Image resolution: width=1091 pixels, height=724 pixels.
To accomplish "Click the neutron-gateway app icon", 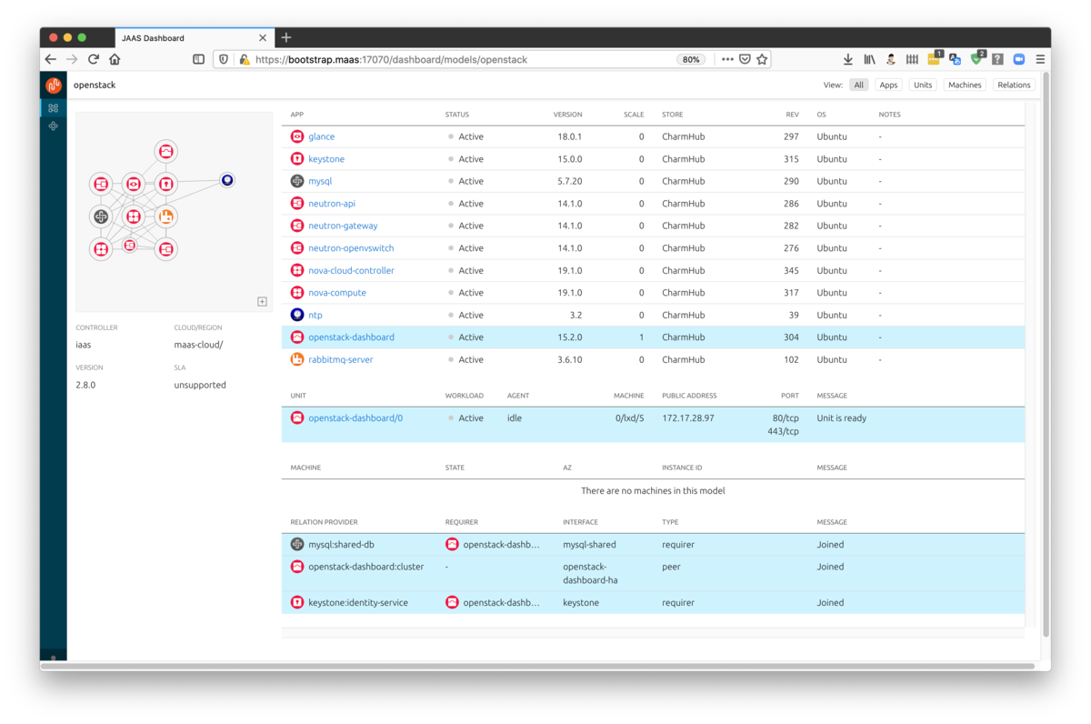I will 297,226.
